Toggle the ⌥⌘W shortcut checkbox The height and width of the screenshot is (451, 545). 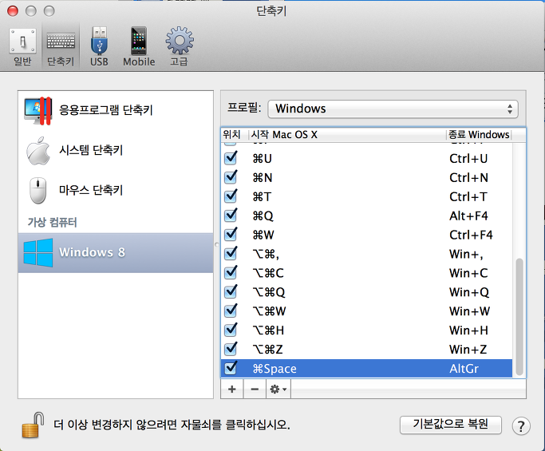pyautogui.click(x=231, y=311)
